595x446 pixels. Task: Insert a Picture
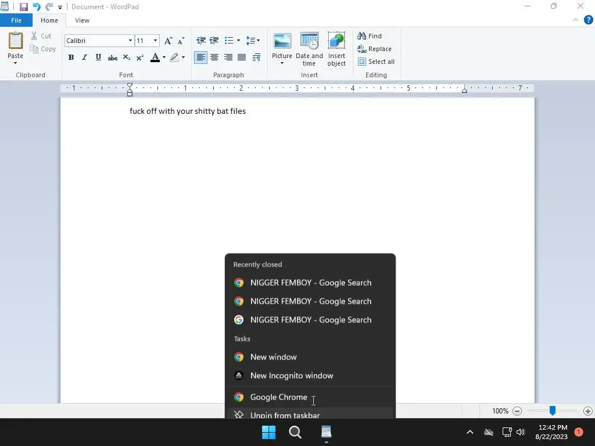pyautogui.click(x=282, y=45)
